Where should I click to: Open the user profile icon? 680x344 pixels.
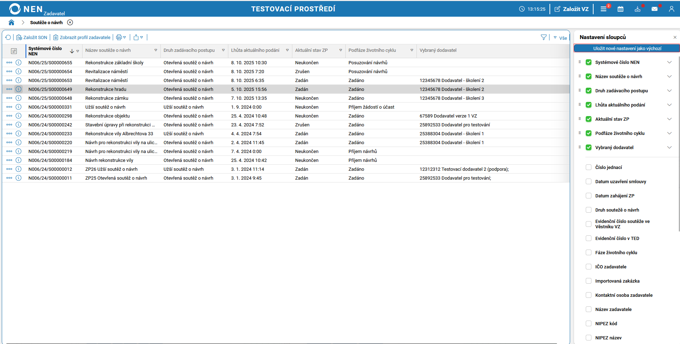pos(671,9)
